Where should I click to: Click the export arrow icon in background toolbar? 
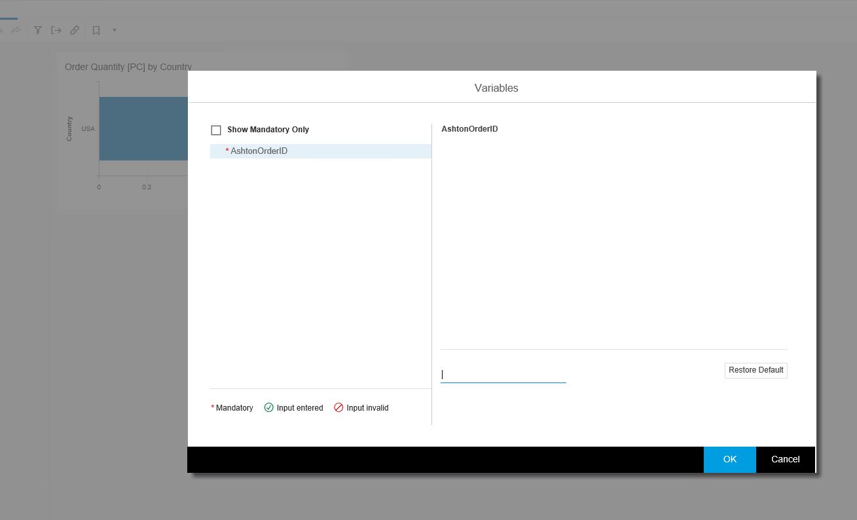coord(56,30)
